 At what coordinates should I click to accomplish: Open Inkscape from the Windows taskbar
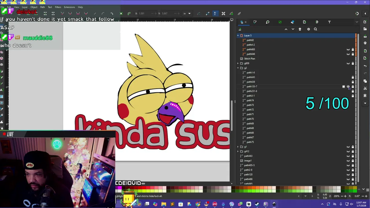point(274,204)
